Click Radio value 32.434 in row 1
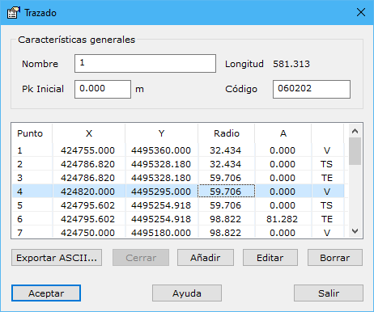The height and width of the screenshot is (312, 374). 226,150
